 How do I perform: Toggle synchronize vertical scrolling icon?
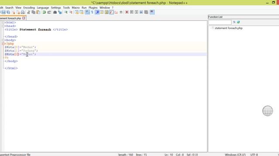tap(77, 12)
